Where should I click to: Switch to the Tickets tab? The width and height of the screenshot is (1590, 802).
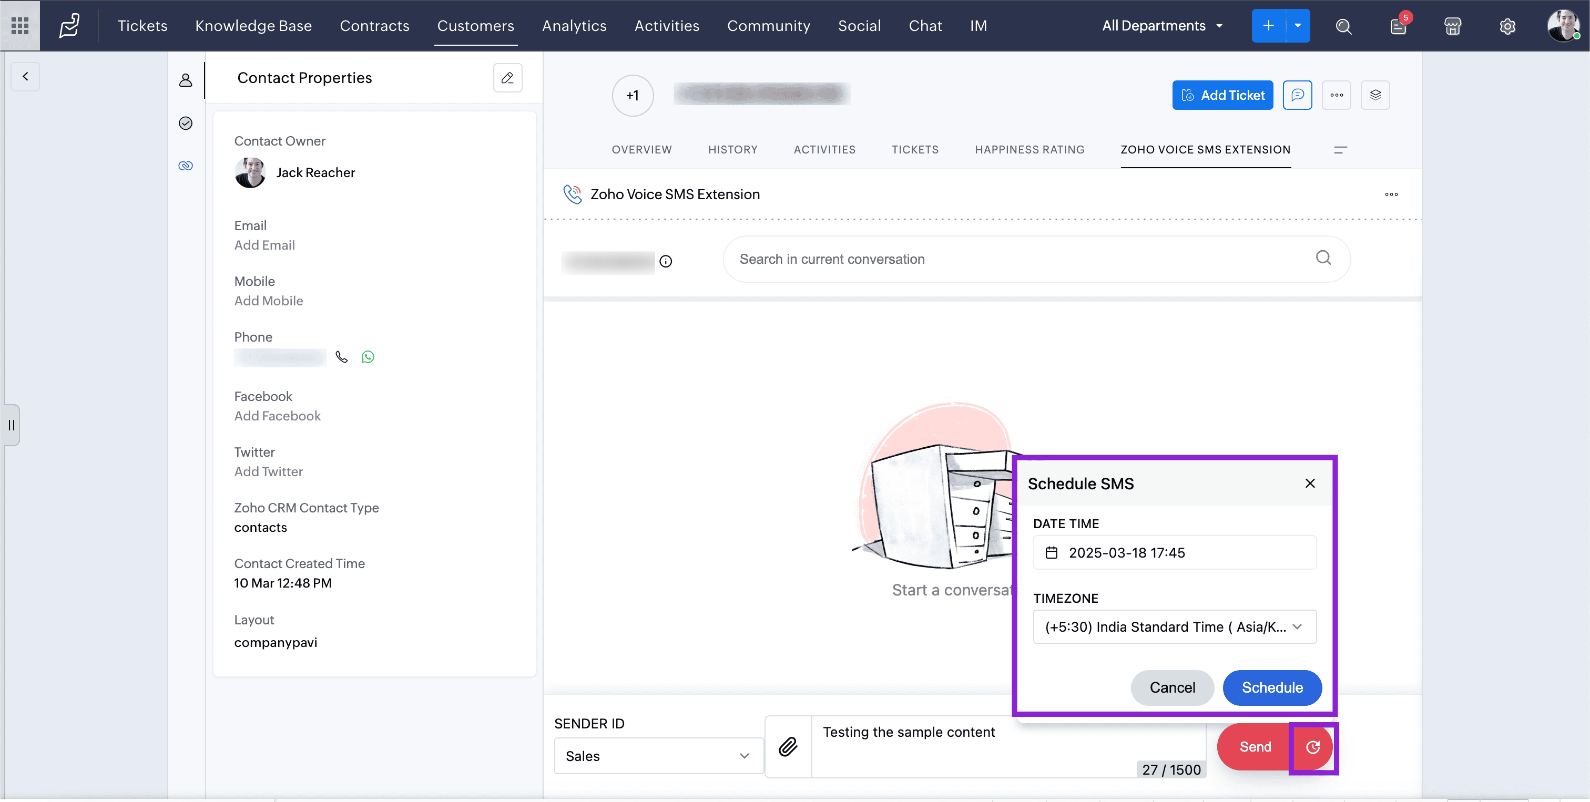pyautogui.click(x=915, y=149)
